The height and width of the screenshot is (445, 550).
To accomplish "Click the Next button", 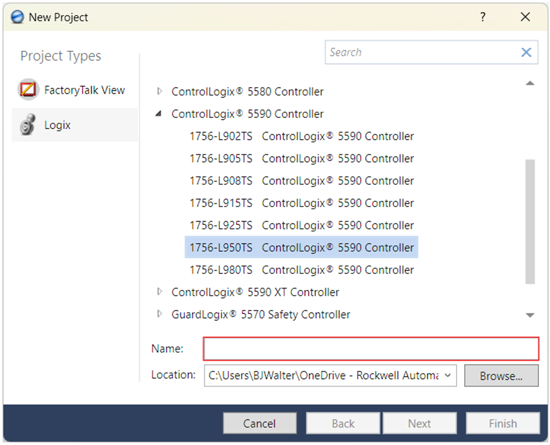I will coord(420,423).
